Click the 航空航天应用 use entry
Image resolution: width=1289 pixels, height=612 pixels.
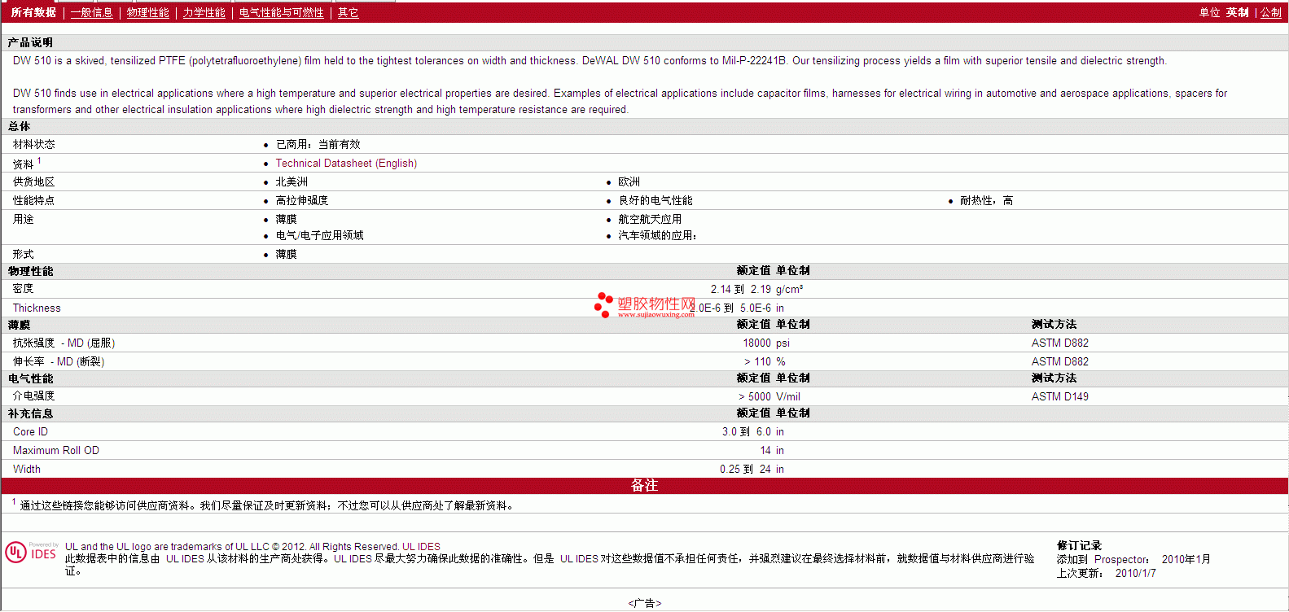(650, 219)
